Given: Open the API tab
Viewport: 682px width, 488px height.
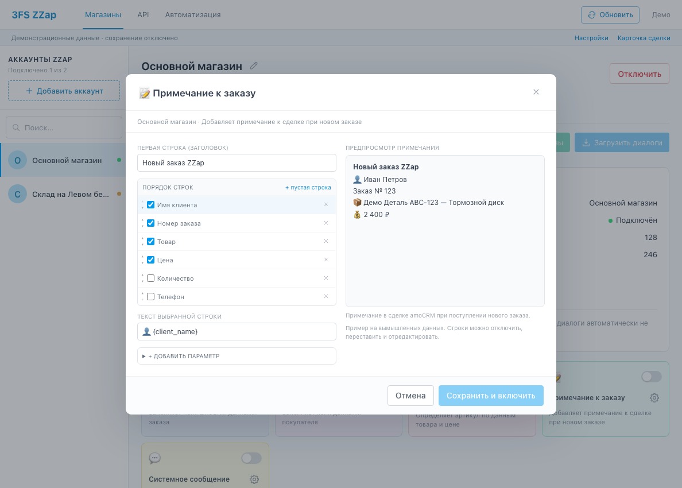Looking at the screenshot, I should pos(143,15).
